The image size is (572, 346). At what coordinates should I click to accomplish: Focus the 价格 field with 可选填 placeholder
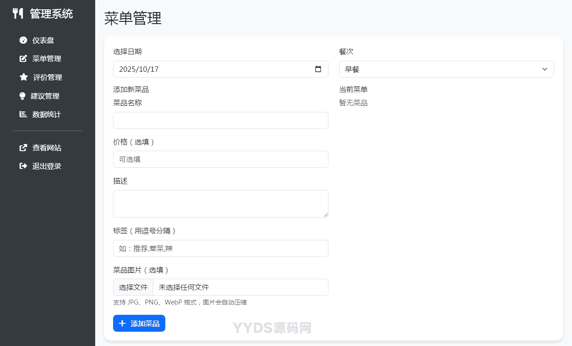click(221, 159)
